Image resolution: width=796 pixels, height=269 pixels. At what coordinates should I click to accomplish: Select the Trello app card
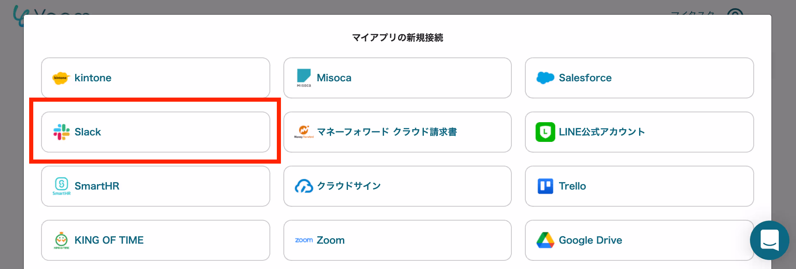click(x=639, y=186)
